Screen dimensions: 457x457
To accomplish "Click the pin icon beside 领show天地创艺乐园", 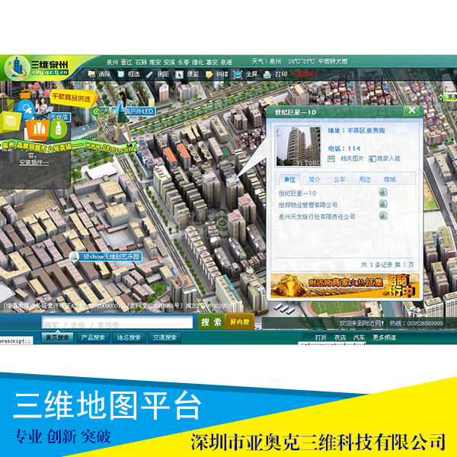I will pyautogui.click(x=75, y=257).
